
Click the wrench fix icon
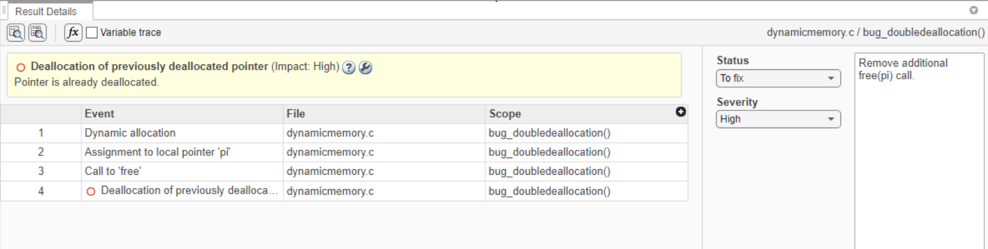pyautogui.click(x=365, y=68)
